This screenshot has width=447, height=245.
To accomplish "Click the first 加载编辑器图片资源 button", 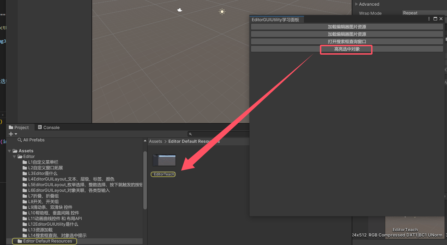I will coord(347,26).
